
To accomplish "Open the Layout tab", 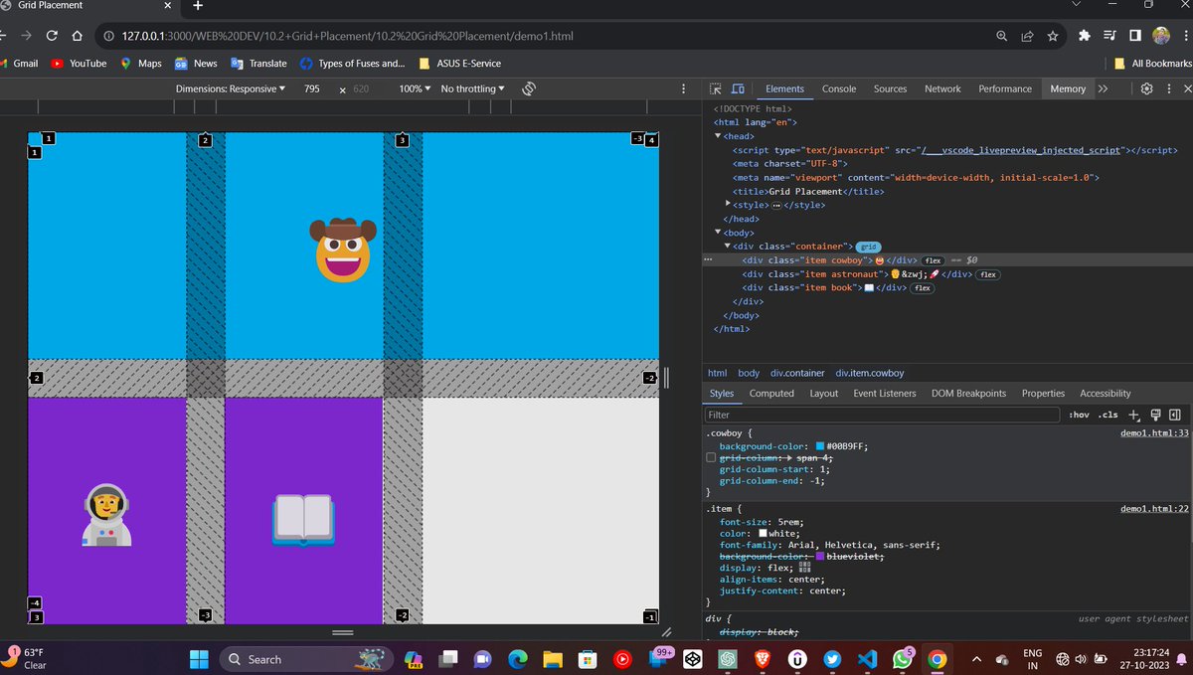I will tap(823, 393).
